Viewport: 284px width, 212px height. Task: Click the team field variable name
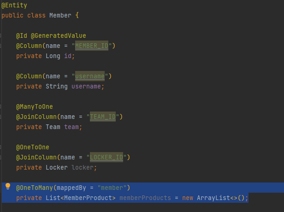click(71, 127)
